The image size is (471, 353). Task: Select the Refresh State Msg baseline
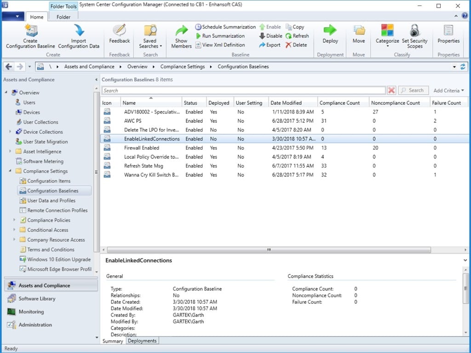(285, 165)
